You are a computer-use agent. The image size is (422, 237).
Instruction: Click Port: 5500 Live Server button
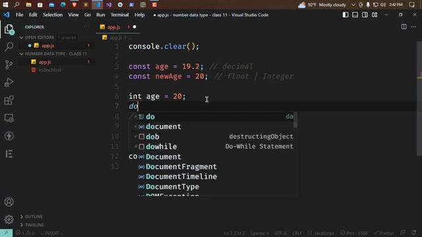[x=353, y=233]
